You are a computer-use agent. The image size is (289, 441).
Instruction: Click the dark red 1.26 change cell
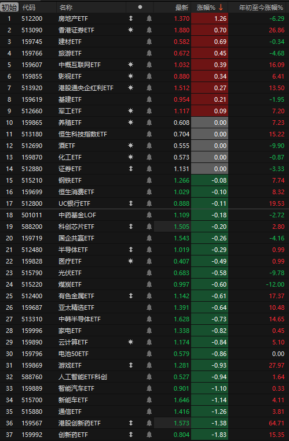[x=210, y=18]
